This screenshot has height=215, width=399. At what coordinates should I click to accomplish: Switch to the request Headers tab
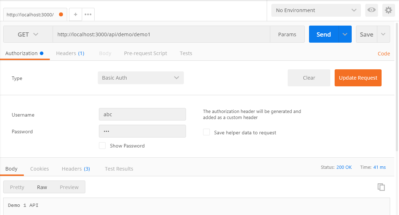pyautogui.click(x=70, y=53)
